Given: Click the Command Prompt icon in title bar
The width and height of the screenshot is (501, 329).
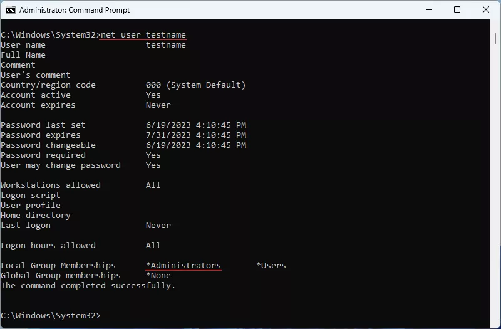Looking at the screenshot, I should pyautogui.click(x=10, y=10).
